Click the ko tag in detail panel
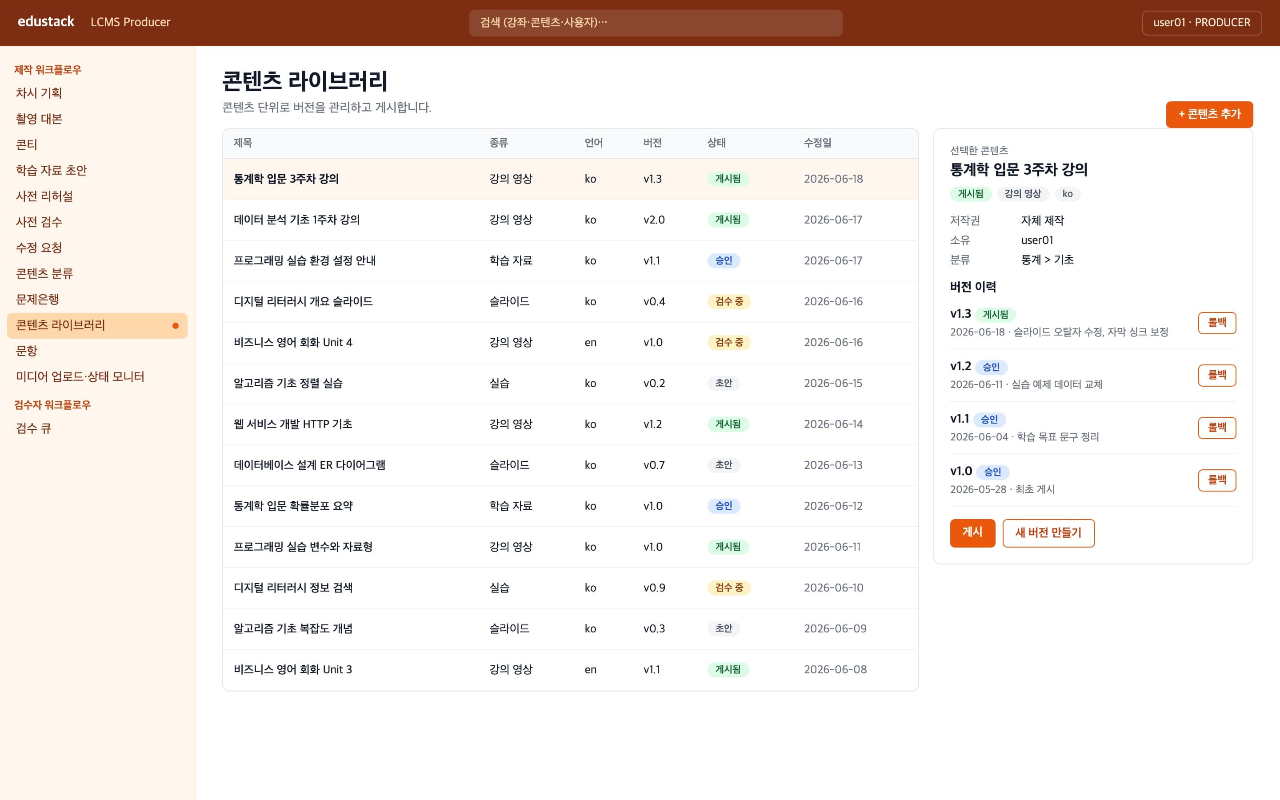 (x=1068, y=194)
